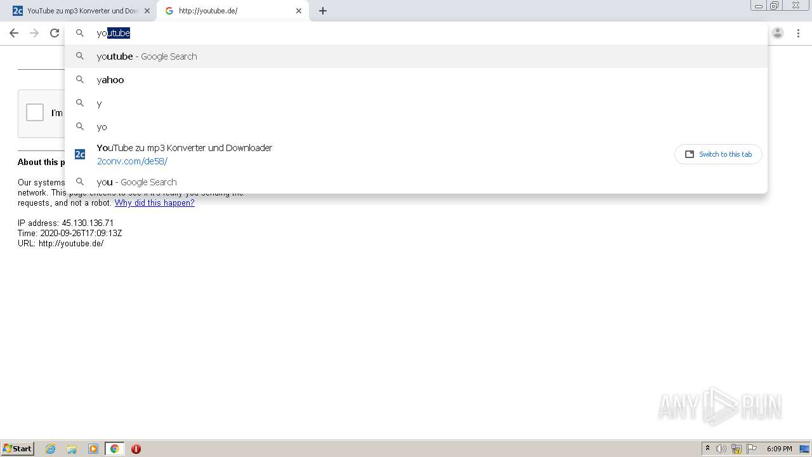Click the forward navigation arrow

(34, 33)
